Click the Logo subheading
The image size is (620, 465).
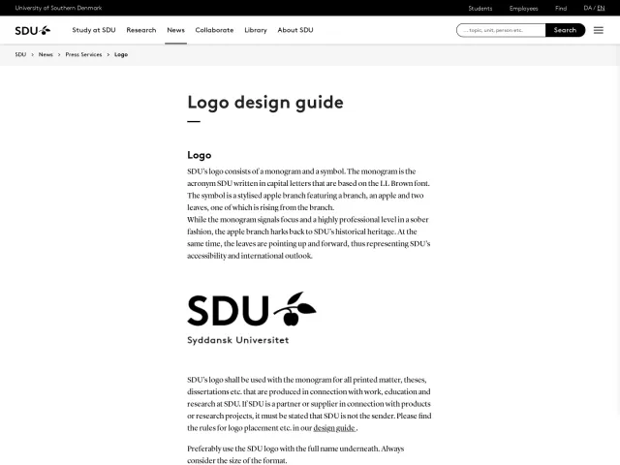click(x=200, y=155)
